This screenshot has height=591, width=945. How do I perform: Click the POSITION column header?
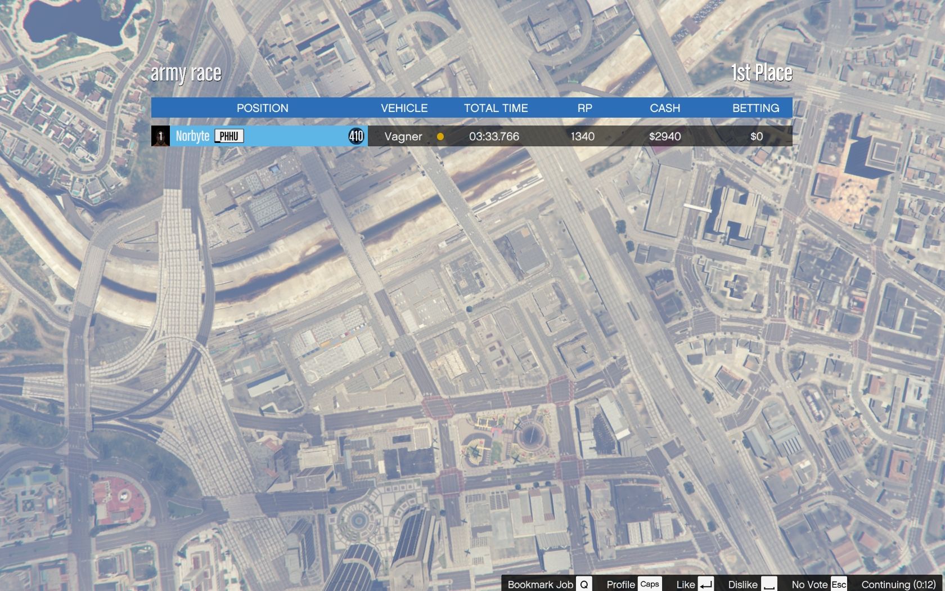coord(262,108)
